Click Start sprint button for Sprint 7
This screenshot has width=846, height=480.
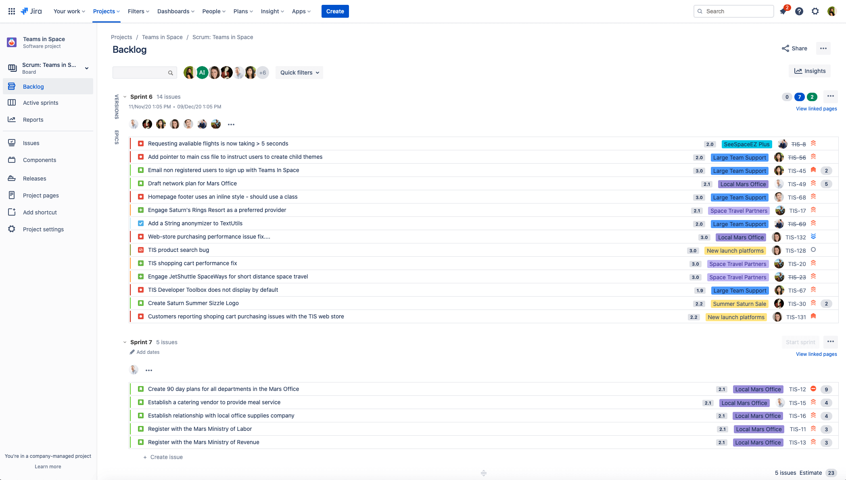tap(801, 342)
